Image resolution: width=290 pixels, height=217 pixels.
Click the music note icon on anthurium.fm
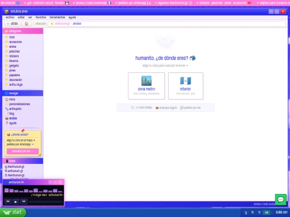(x=6, y=182)
